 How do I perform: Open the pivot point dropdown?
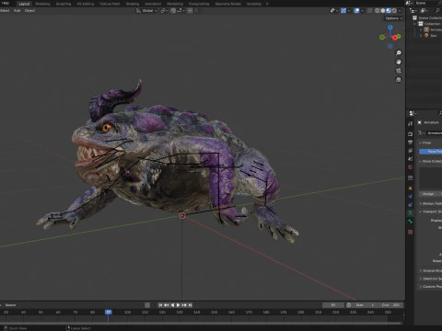tap(164, 11)
